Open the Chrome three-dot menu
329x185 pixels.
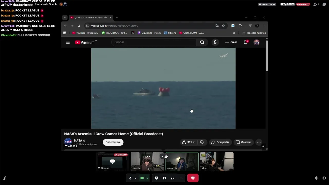point(264,26)
